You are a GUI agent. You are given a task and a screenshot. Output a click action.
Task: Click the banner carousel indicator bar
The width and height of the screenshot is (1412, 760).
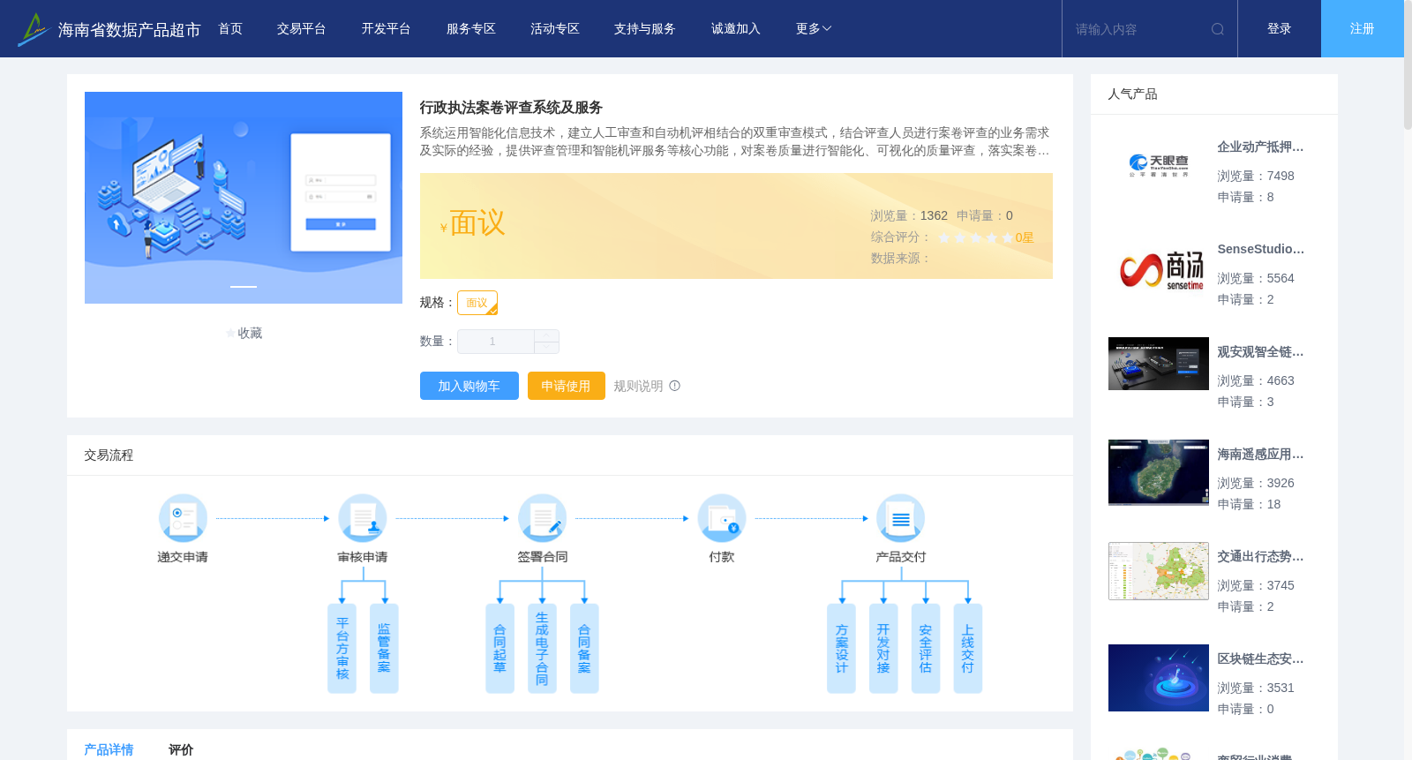pyautogui.click(x=244, y=287)
